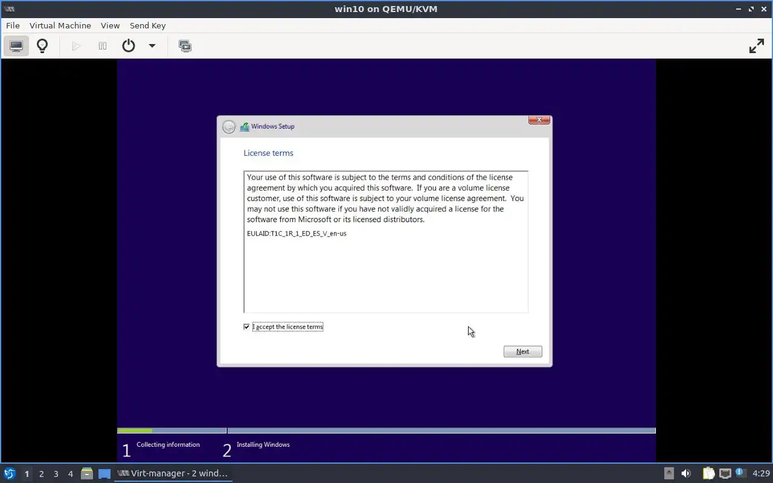Open the clipboard manager tray icon

point(708,473)
